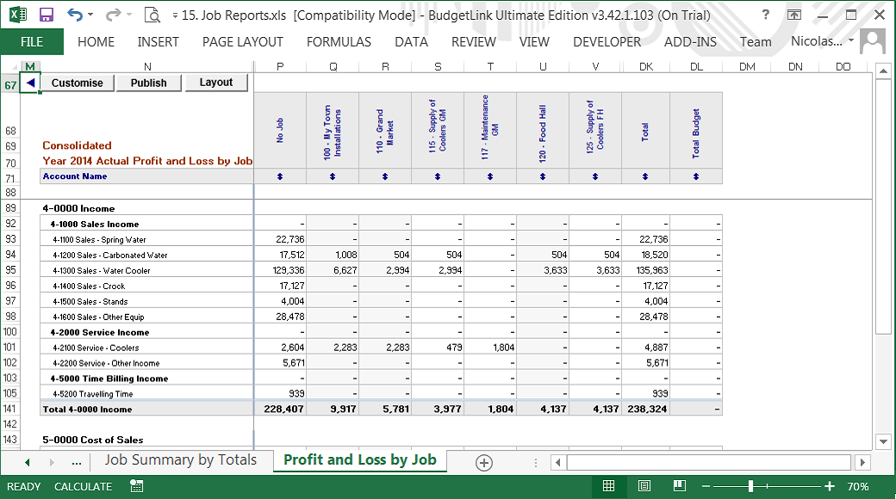Click vertical scrollbar down arrow
This screenshot has width=896, height=499.
(883, 441)
